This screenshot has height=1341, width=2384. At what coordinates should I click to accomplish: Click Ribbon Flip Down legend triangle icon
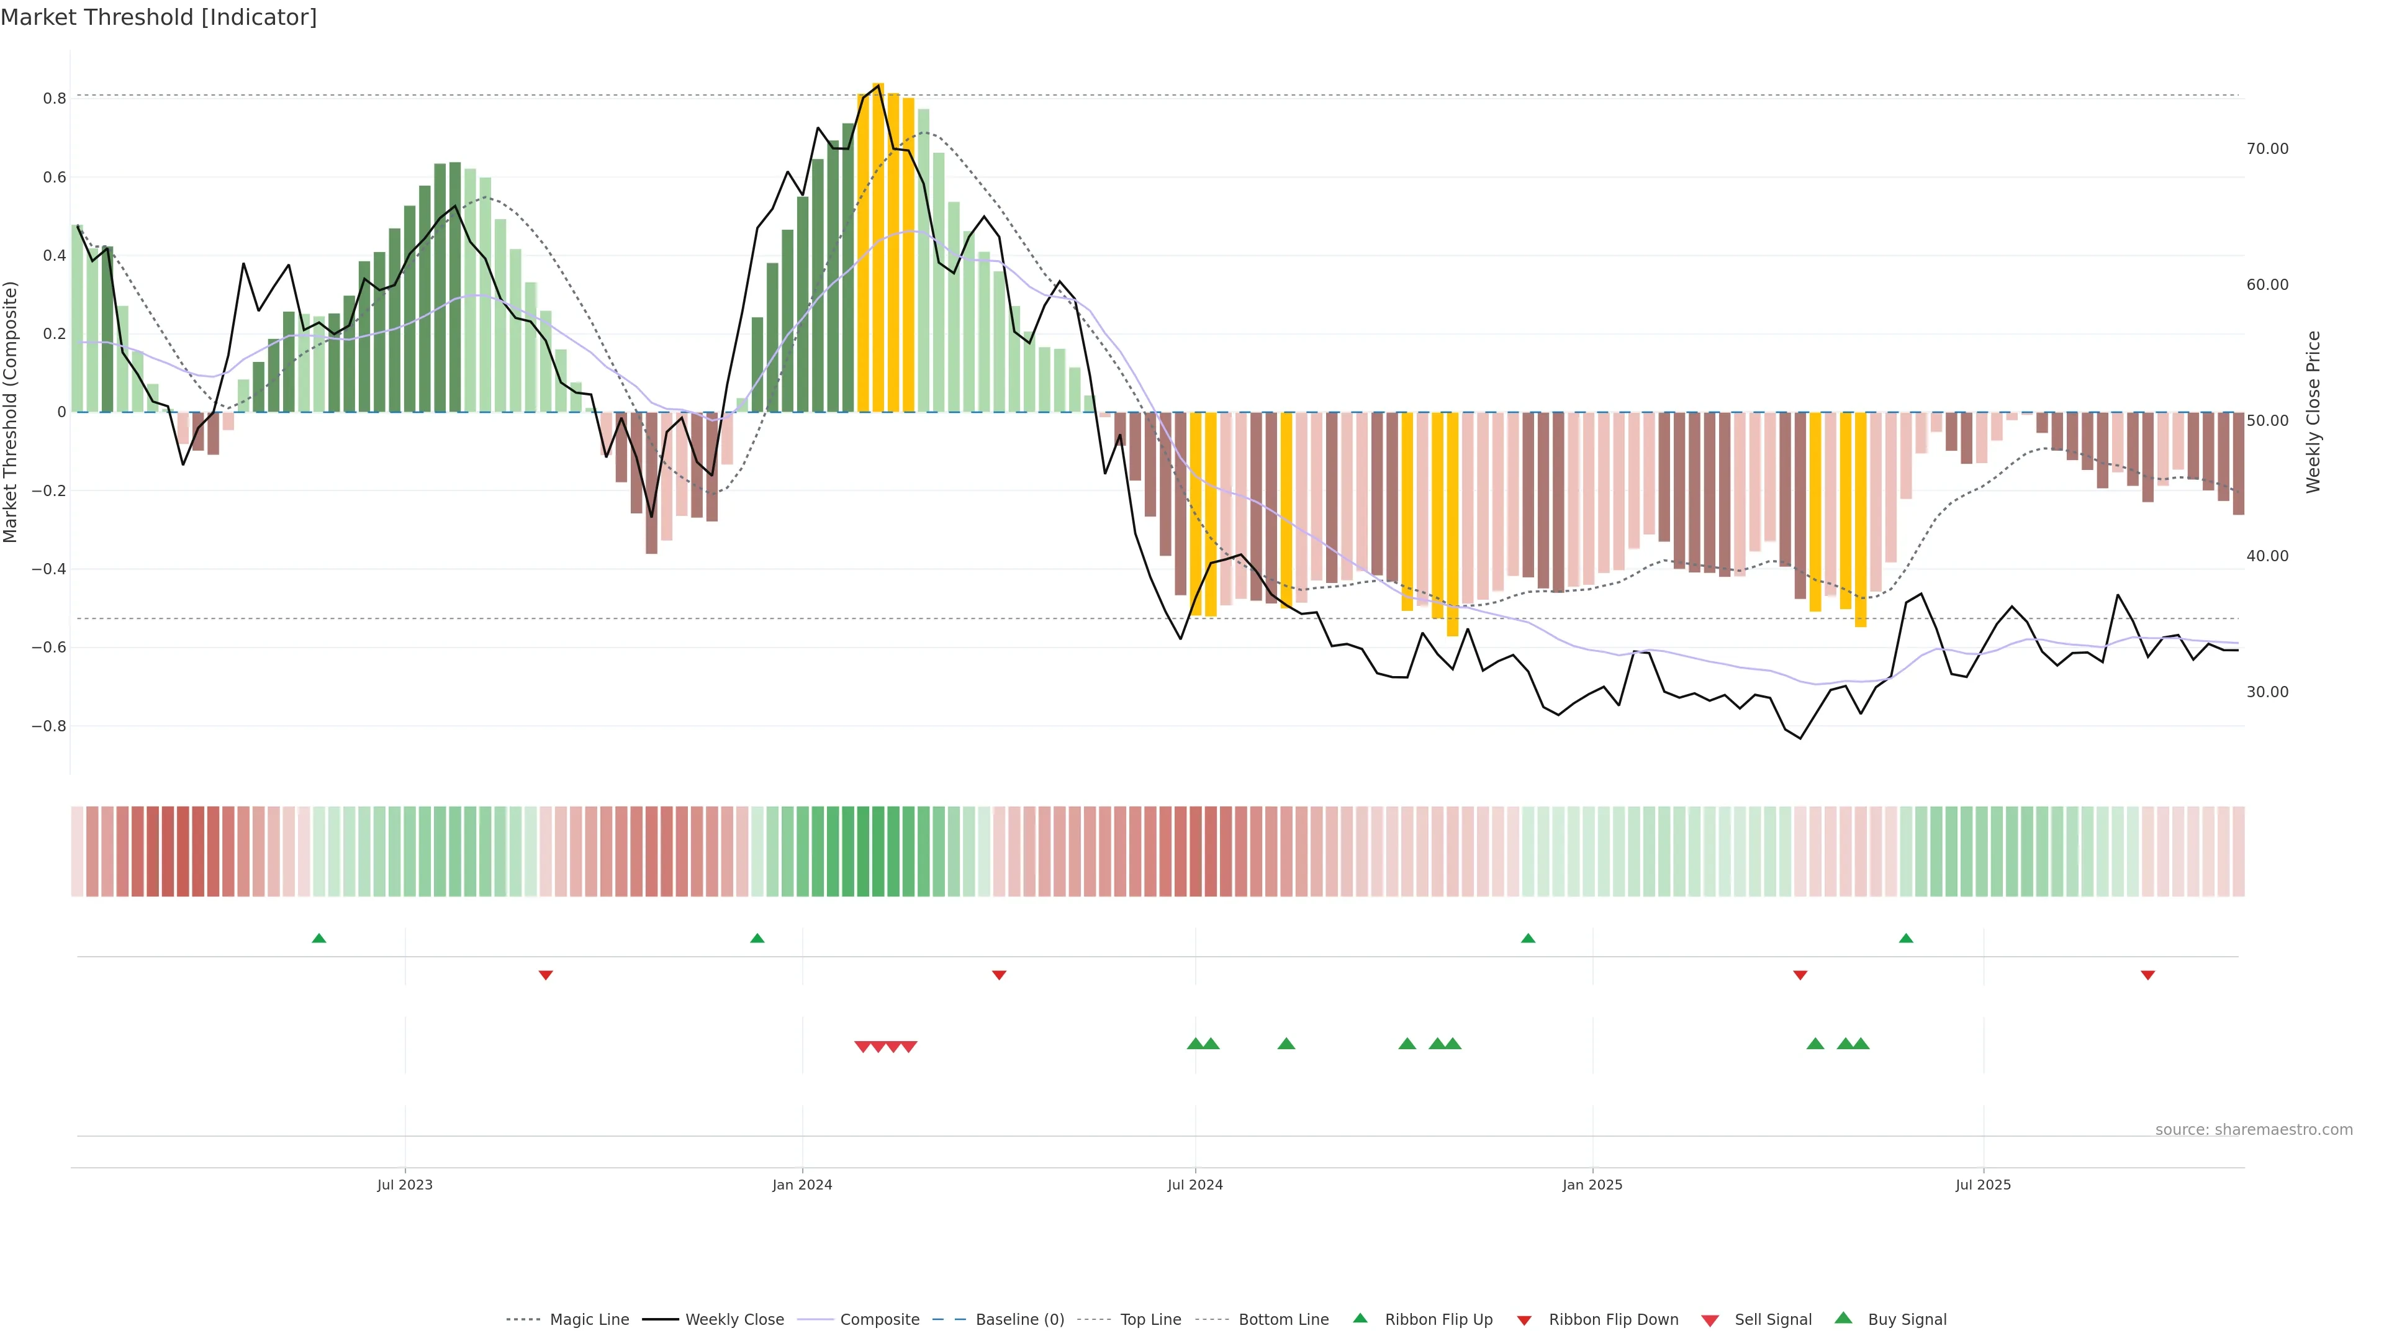click(x=1524, y=1321)
